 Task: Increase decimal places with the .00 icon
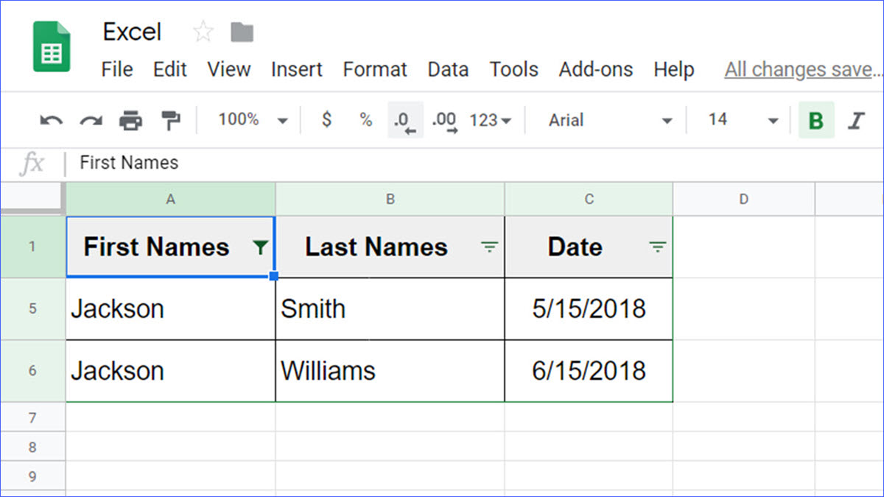[x=443, y=120]
